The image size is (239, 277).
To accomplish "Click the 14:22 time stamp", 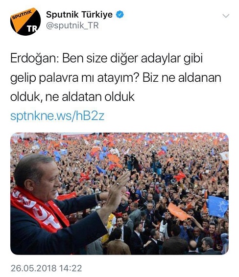I will 71,268.
